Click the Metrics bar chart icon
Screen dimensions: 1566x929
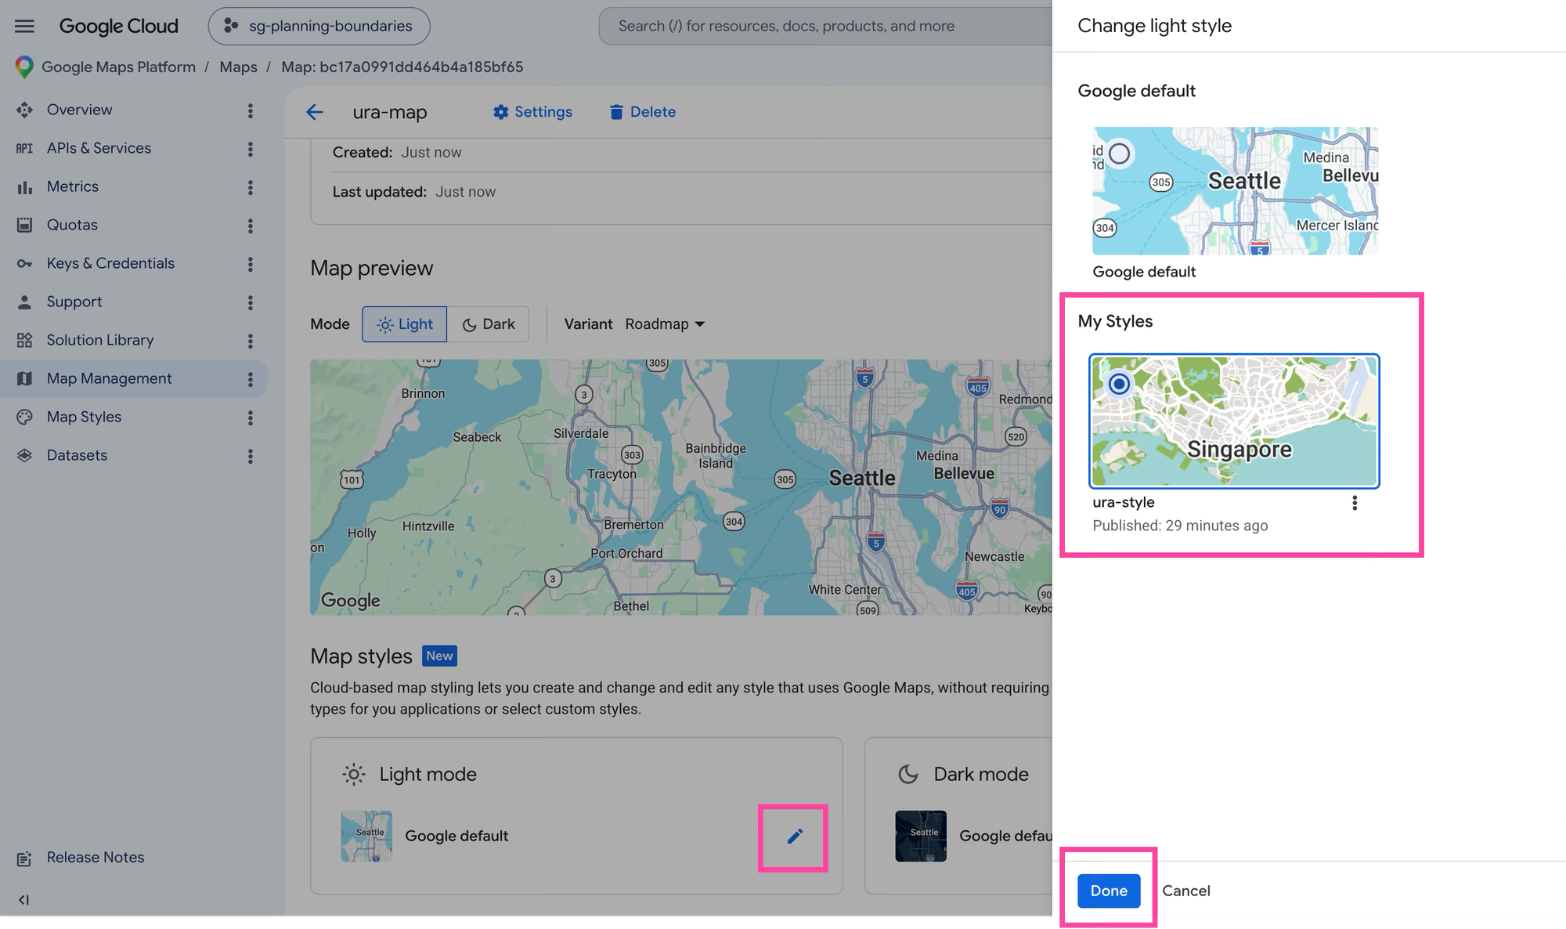coord(24,186)
